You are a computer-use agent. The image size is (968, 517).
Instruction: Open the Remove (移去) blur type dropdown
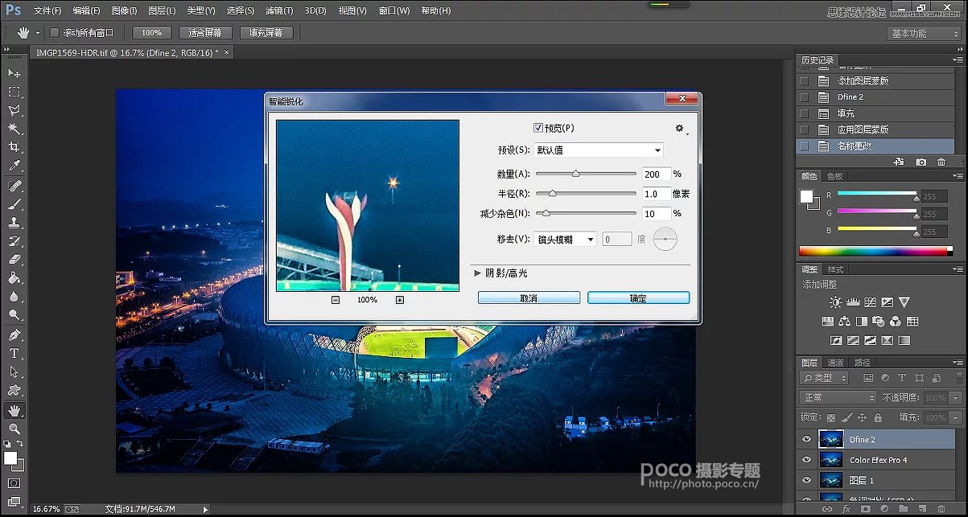[566, 239]
